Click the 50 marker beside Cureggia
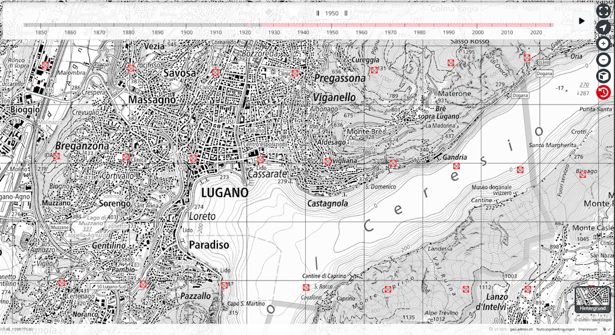 tap(374, 70)
